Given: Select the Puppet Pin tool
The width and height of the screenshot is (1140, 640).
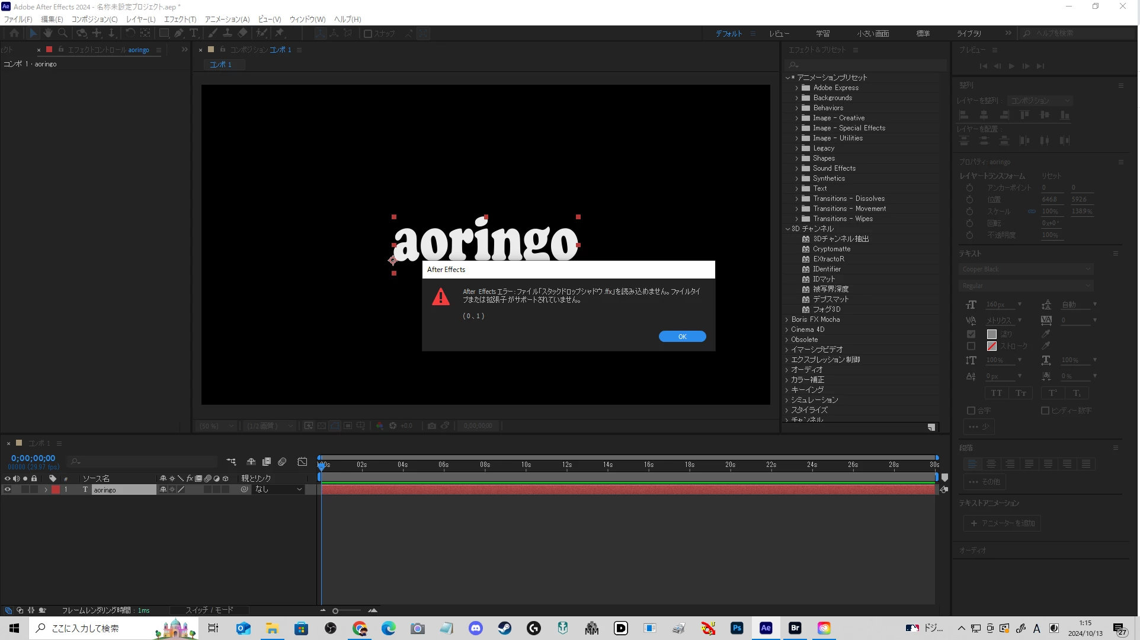Looking at the screenshot, I should [x=280, y=33].
